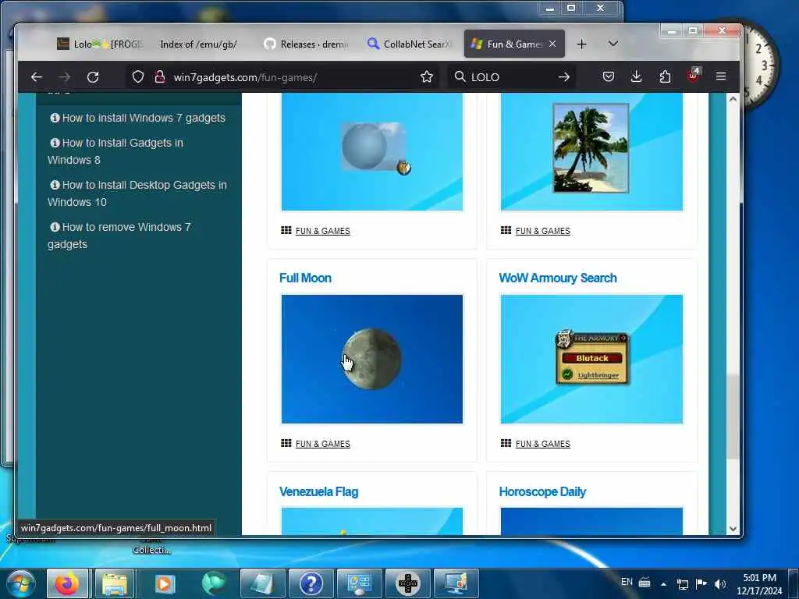Click the site security padlock icon
The image size is (799, 599).
pyautogui.click(x=159, y=77)
